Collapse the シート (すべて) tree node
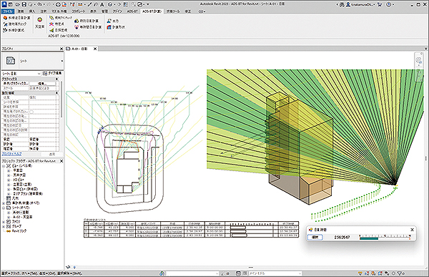The width and height of the screenshot is (429, 277). click(4, 208)
